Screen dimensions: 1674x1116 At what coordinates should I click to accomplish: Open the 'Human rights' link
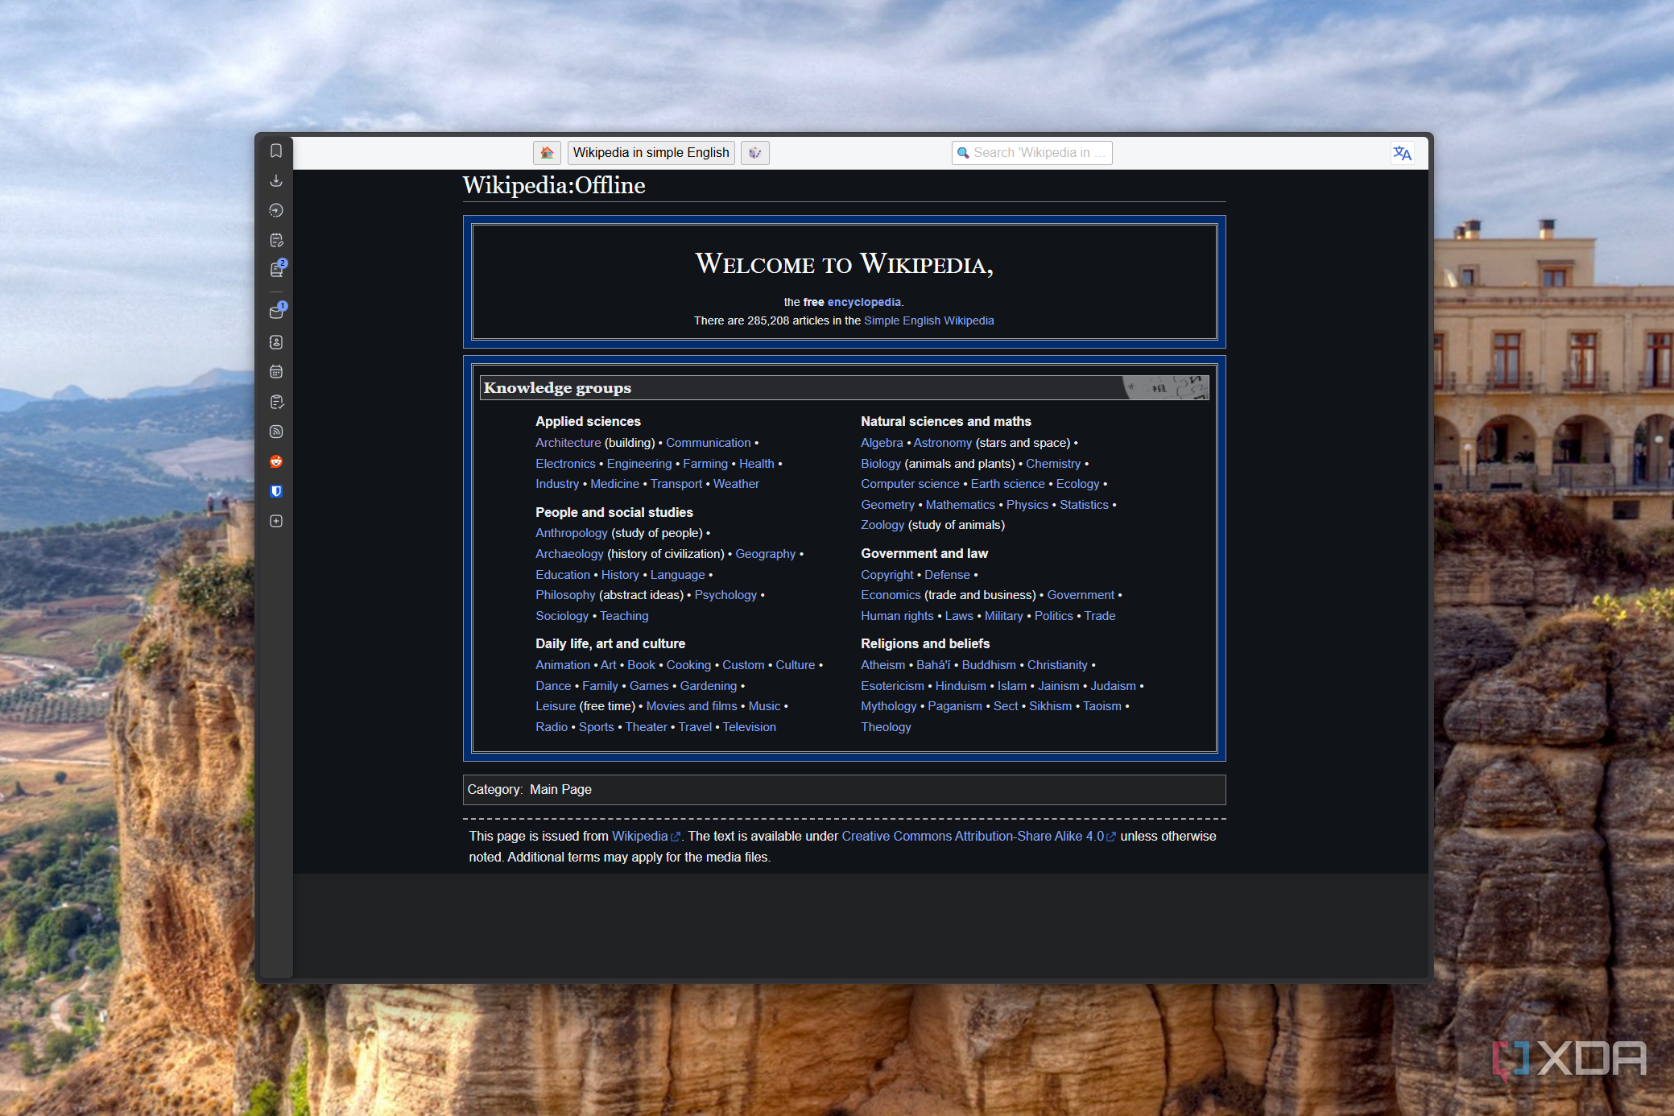click(897, 616)
